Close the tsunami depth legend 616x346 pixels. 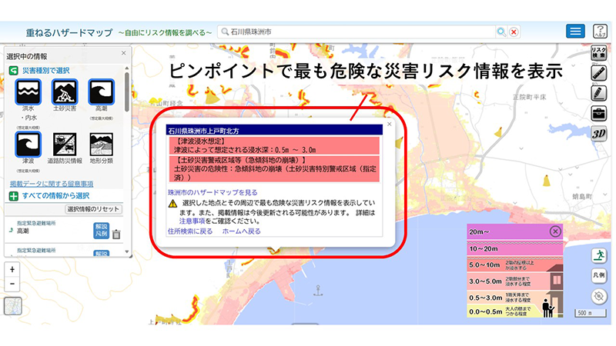pyautogui.click(x=555, y=231)
